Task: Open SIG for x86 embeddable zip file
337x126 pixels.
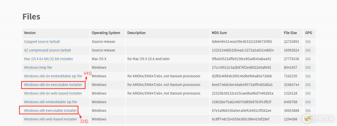Action: pyautogui.click(x=308, y=102)
